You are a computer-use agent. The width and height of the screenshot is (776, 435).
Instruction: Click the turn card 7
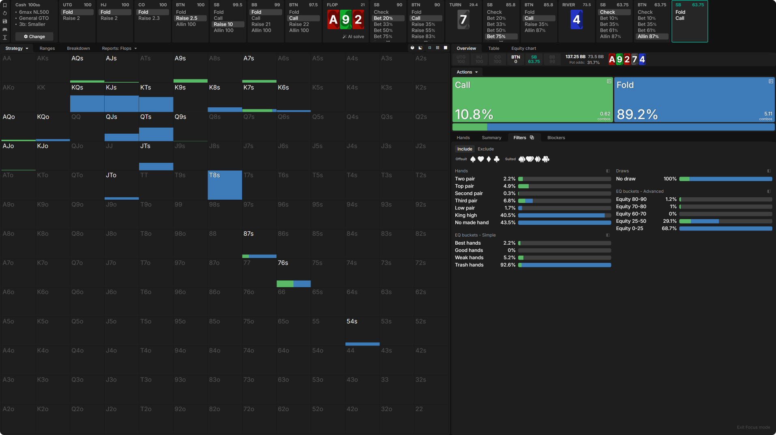(463, 20)
